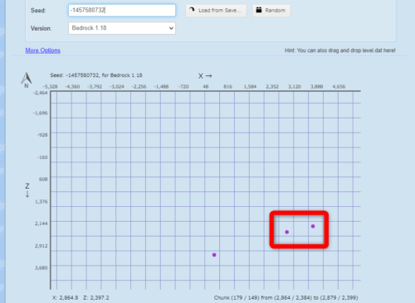Click the 'Z ↓' axis direction label
This screenshot has width=415, height=303.
coord(27,190)
